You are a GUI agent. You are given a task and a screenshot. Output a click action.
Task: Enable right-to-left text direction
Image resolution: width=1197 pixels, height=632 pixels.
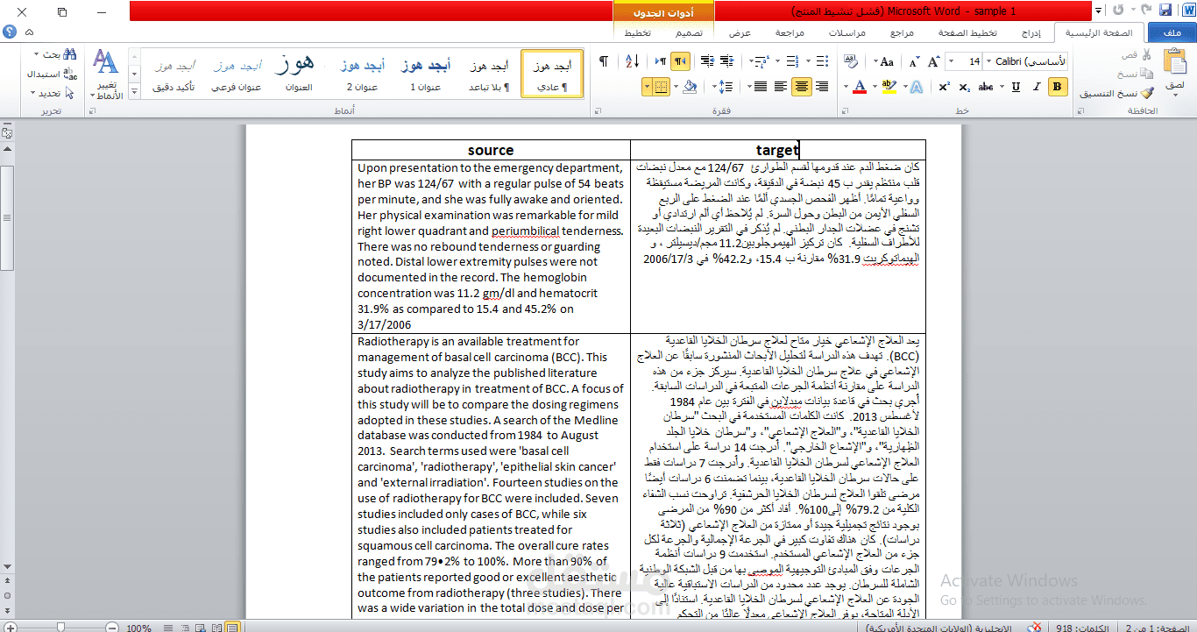680,61
